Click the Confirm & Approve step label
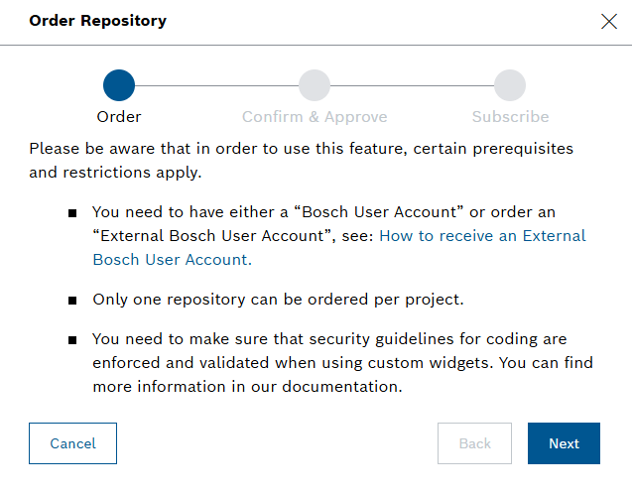Viewport: 632px width, 494px height. (x=315, y=117)
